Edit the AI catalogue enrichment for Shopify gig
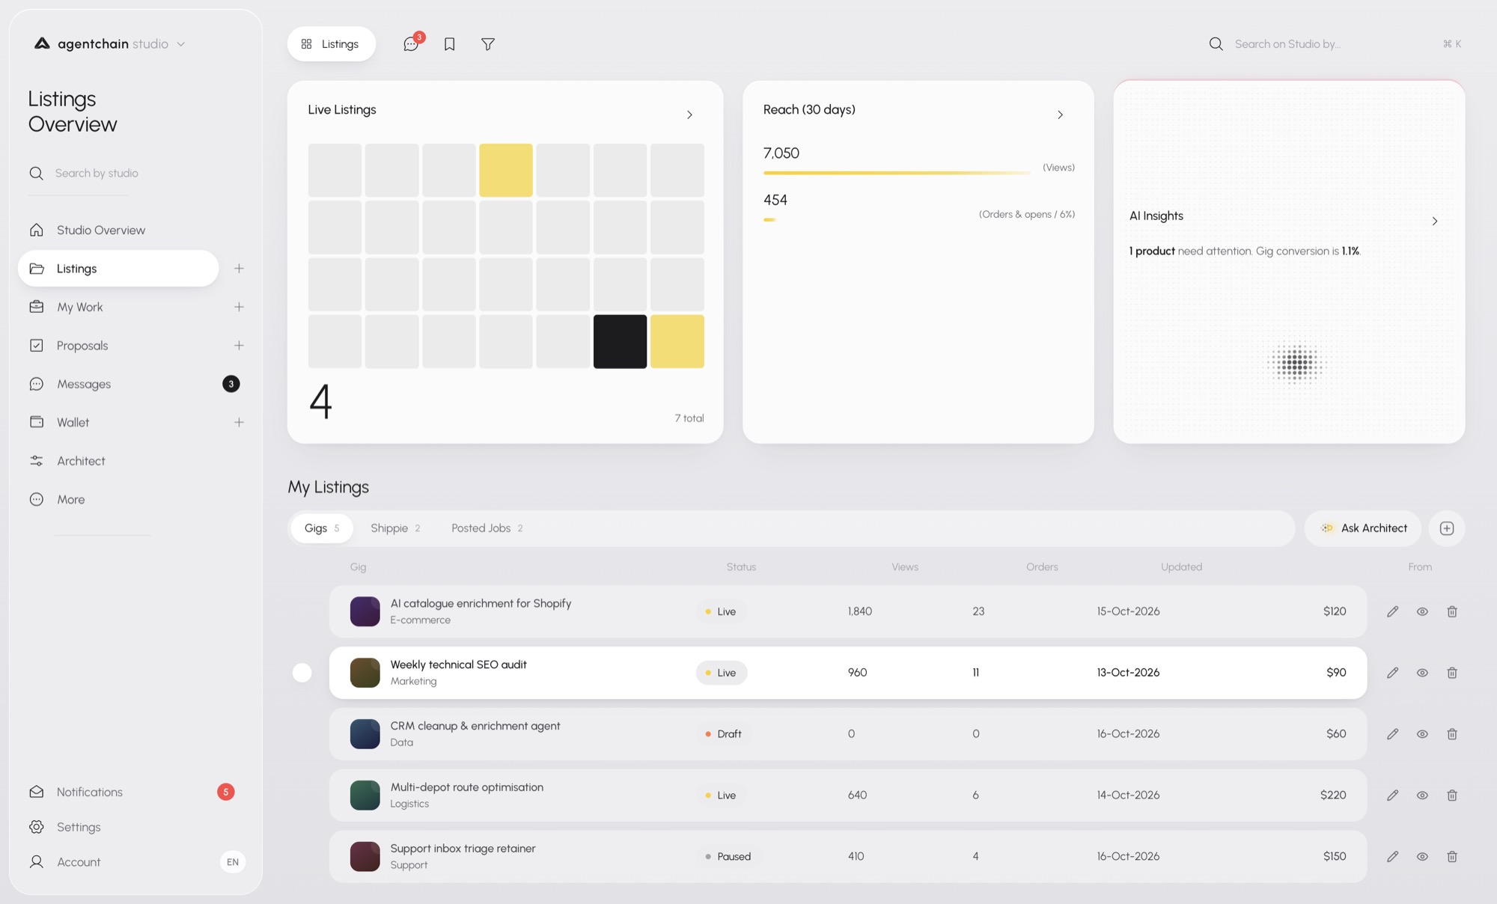Viewport: 1497px width, 904px height. (x=1392, y=611)
